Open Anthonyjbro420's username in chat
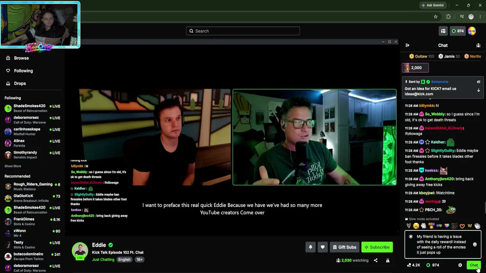Screen dimensions: 486x273 pos(439,179)
